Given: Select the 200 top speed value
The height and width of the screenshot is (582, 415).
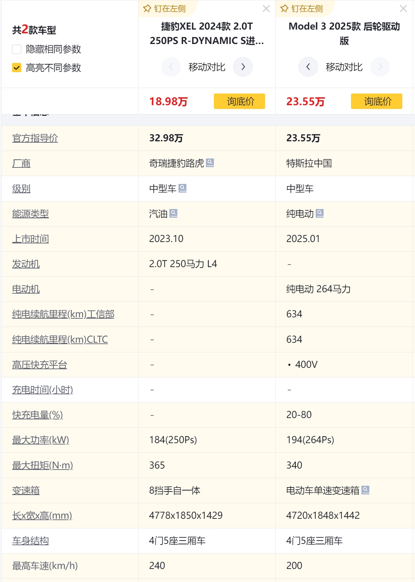Looking at the screenshot, I should [294, 565].
